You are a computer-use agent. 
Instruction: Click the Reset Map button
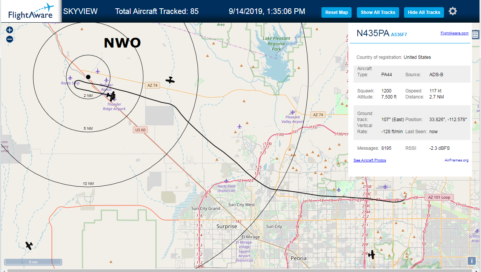click(337, 12)
